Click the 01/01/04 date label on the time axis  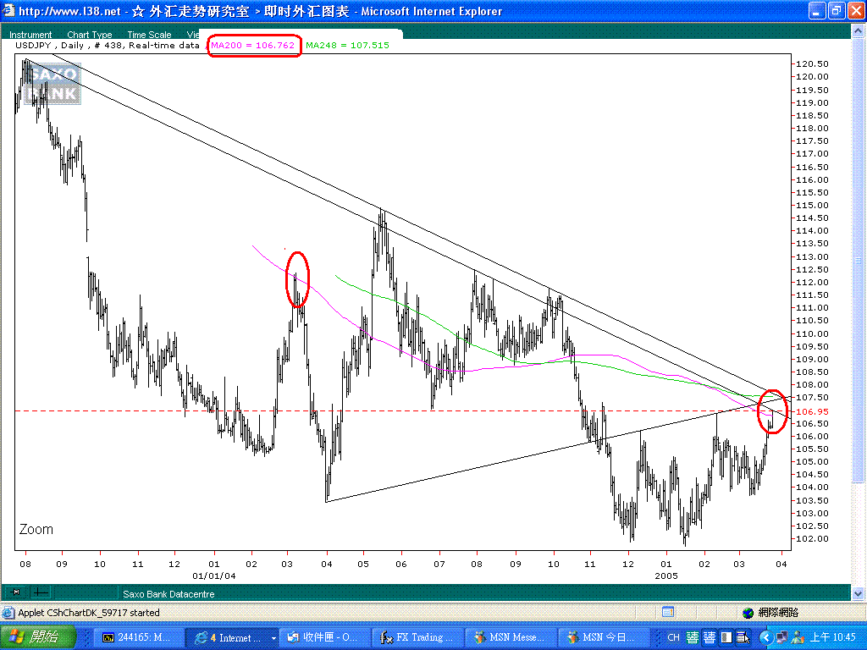(x=214, y=576)
